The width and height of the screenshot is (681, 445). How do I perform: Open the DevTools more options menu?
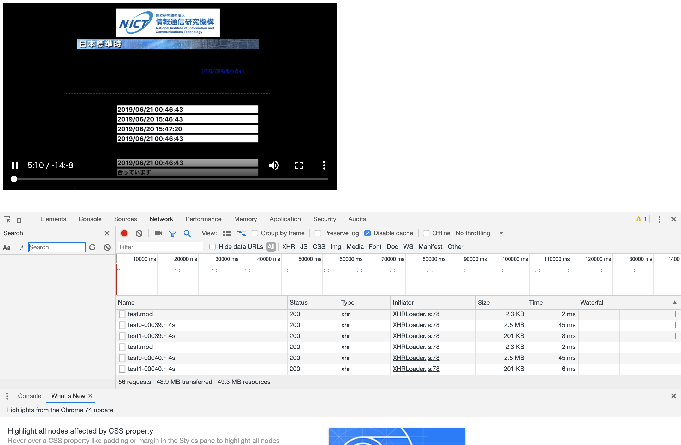point(659,219)
